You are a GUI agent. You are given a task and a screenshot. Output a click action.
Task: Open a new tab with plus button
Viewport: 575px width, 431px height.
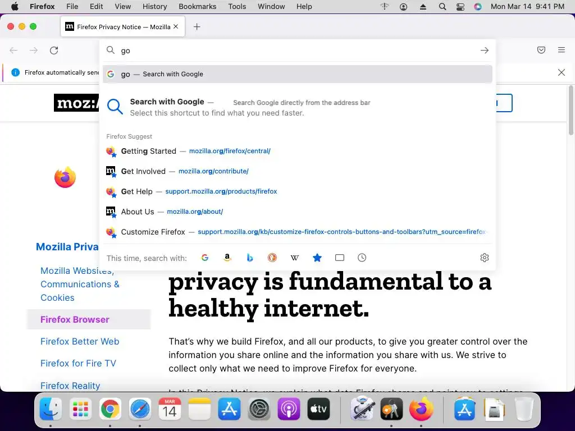[x=197, y=27]
